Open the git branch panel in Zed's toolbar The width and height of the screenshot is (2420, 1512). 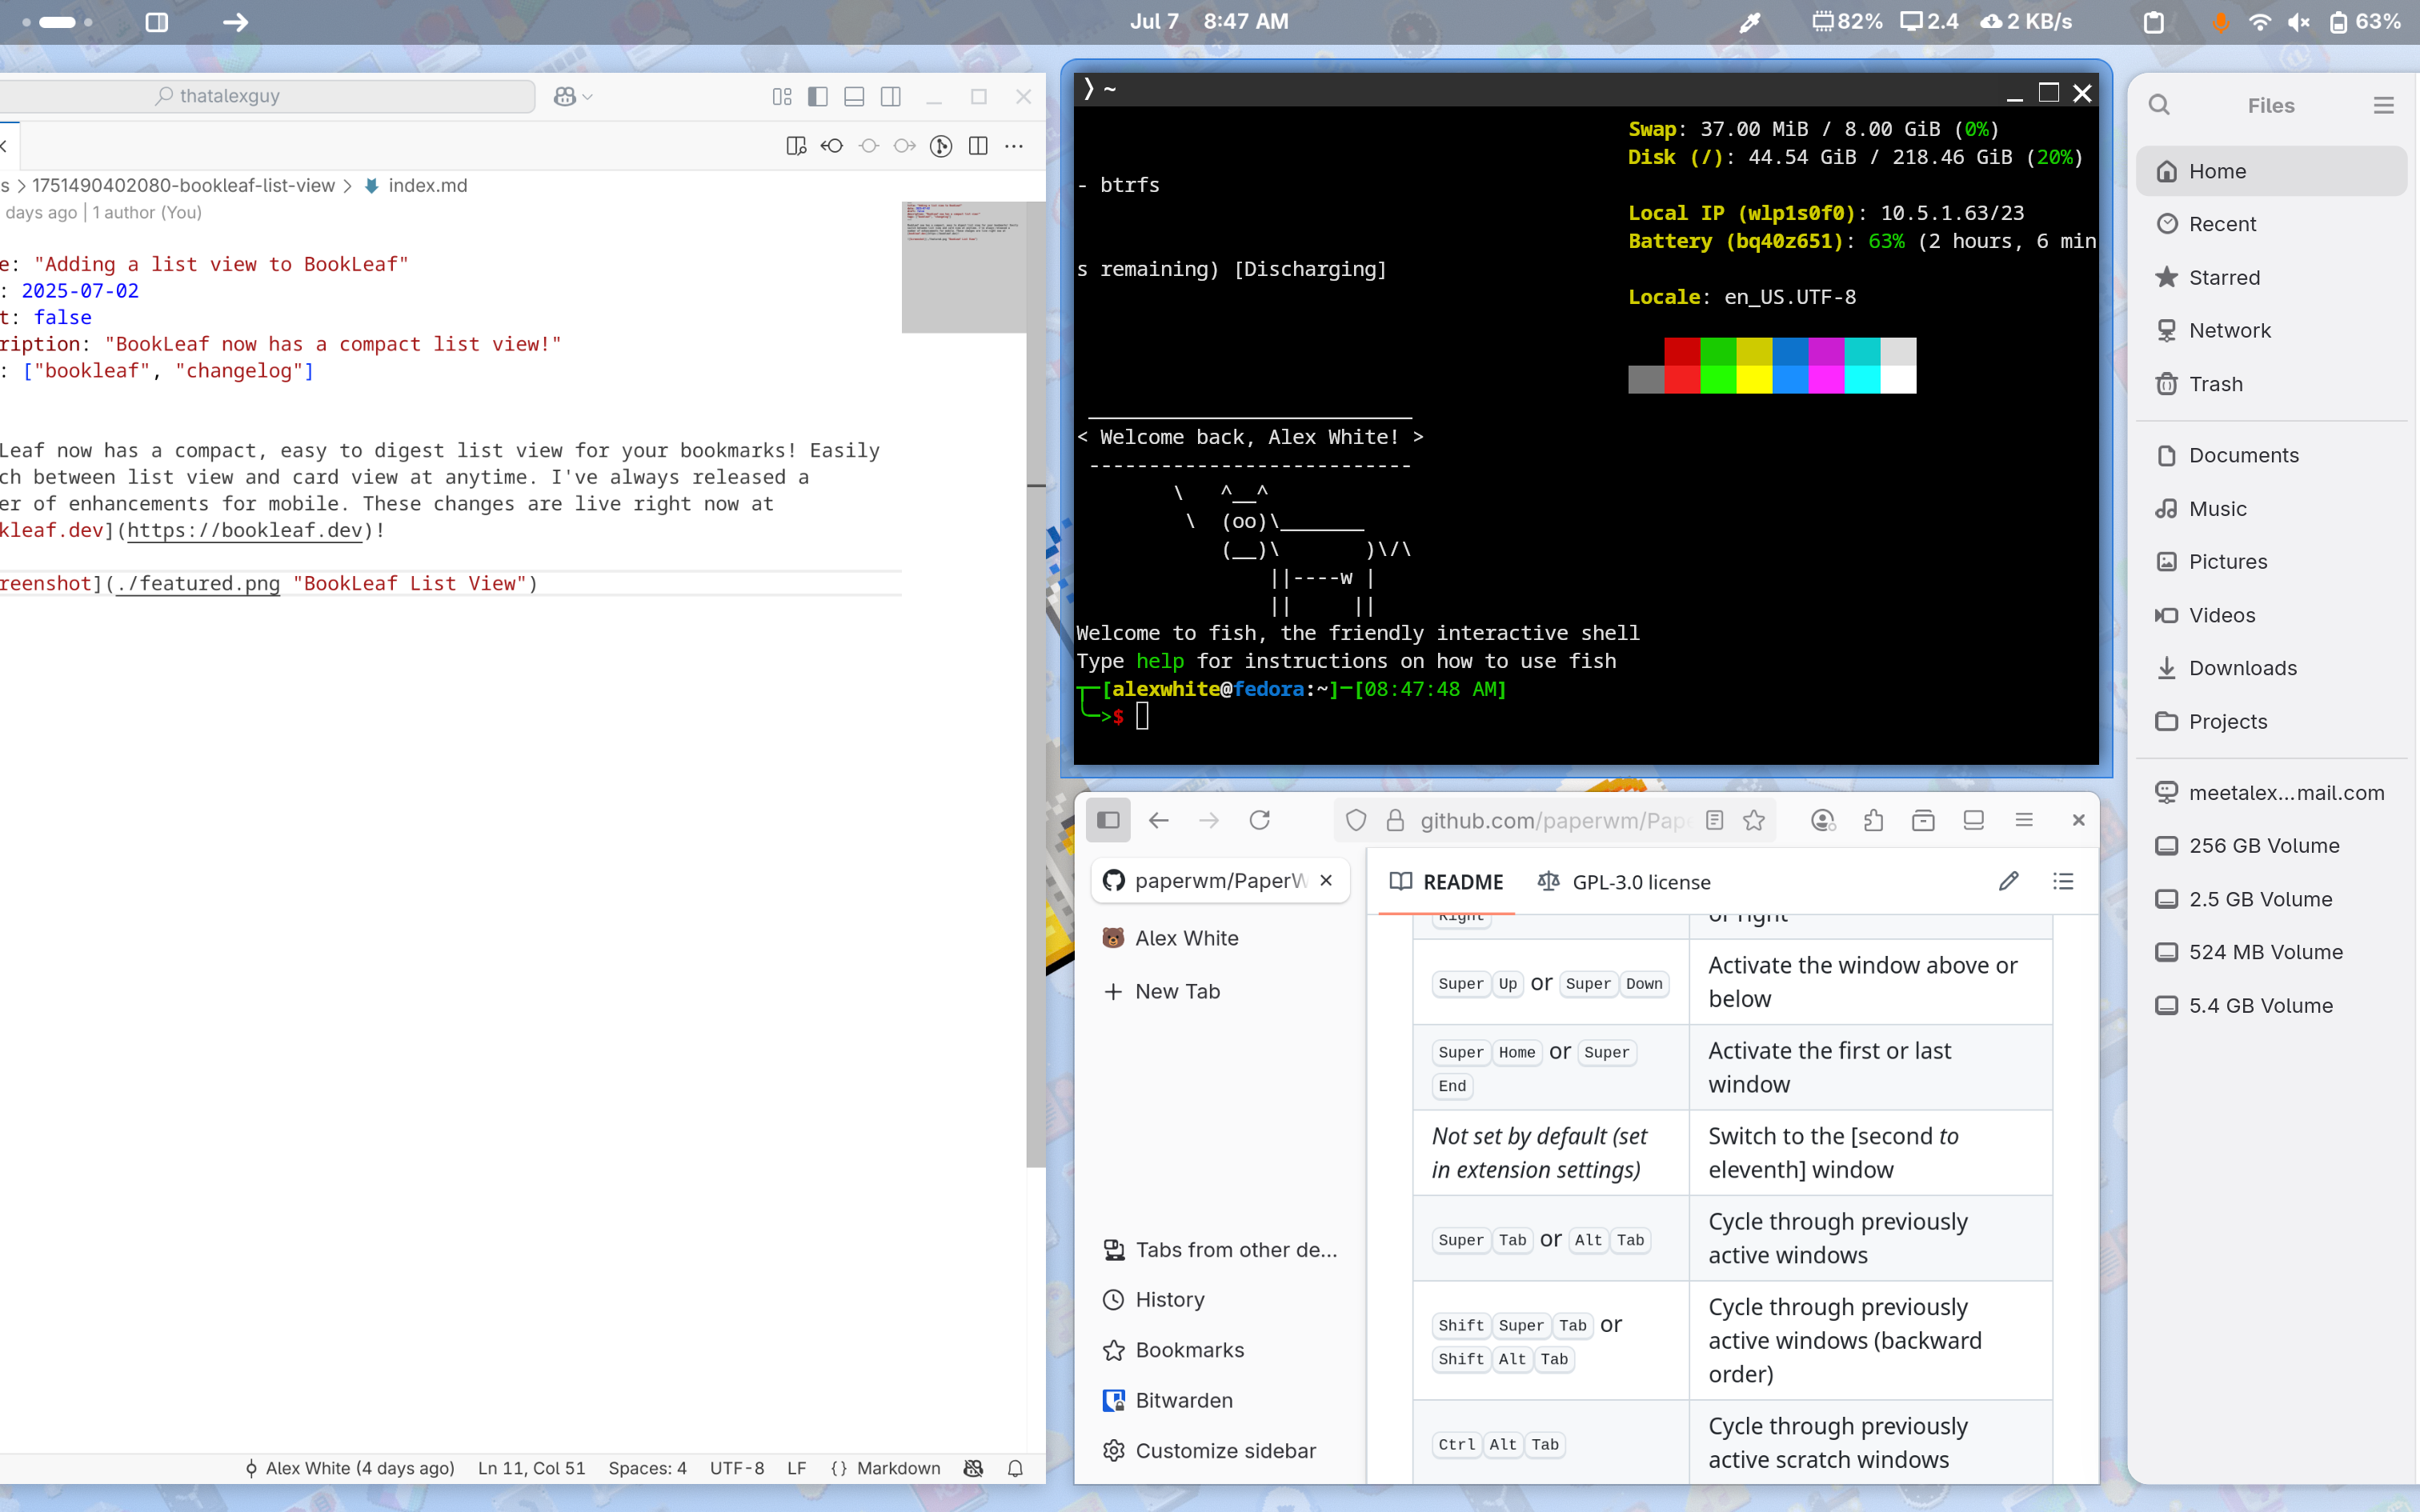pyautogui.click(x=940, y=146)
